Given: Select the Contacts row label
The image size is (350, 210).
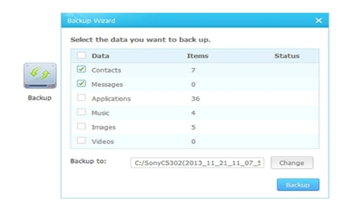Looking at the screenshot, I should pos(106,70).
